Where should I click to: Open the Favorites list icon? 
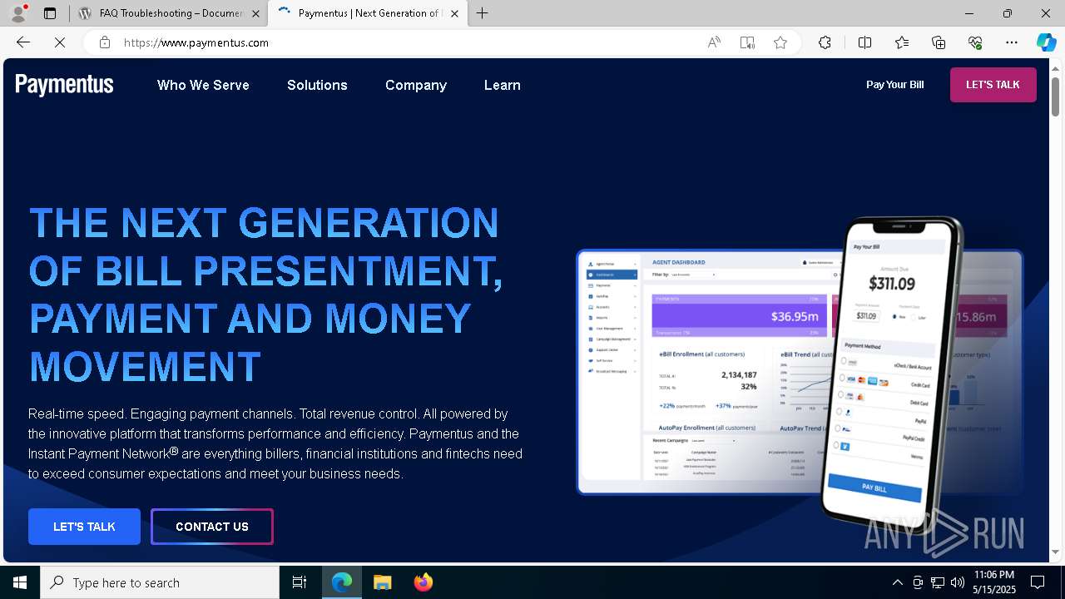(x=902, y=42)
